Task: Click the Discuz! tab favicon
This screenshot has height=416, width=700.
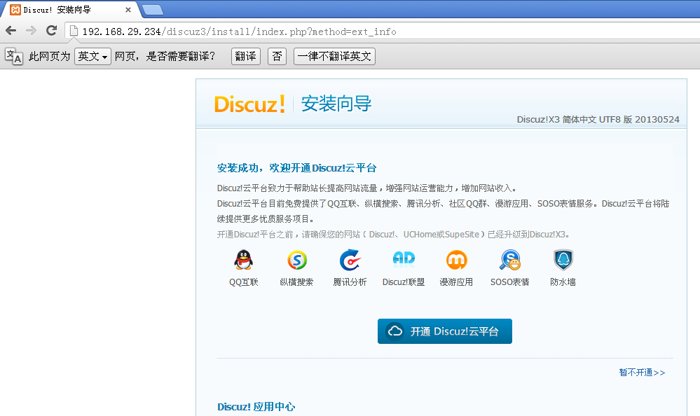Action: (x=15, y=9)
